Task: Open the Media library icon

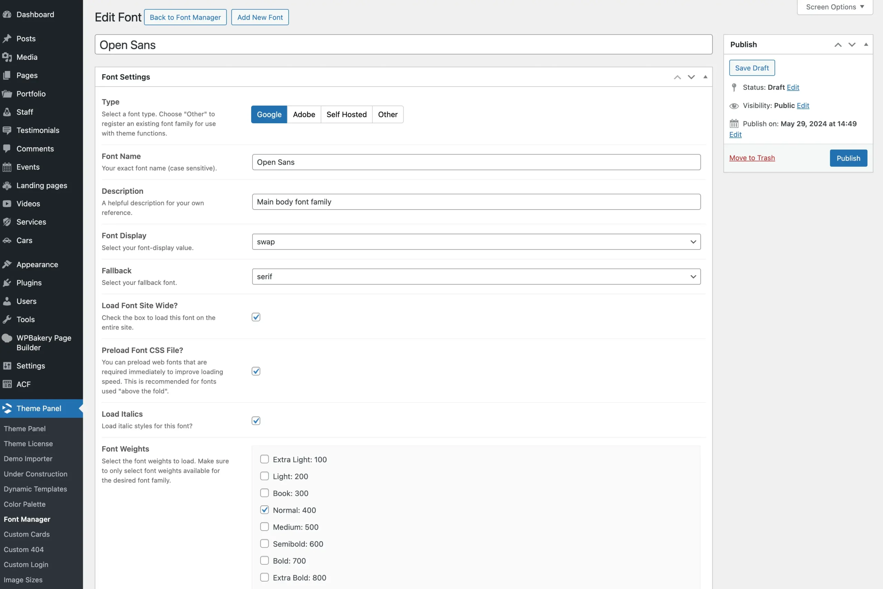Action: [x=7, y=57]
